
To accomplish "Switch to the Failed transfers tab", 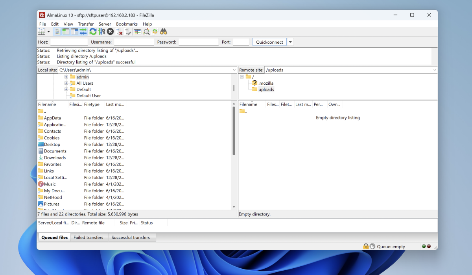I will pos(88,238).
